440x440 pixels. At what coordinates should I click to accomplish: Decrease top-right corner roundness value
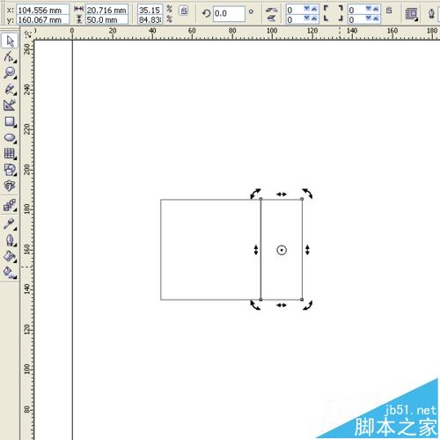click(x=369, y=9)
